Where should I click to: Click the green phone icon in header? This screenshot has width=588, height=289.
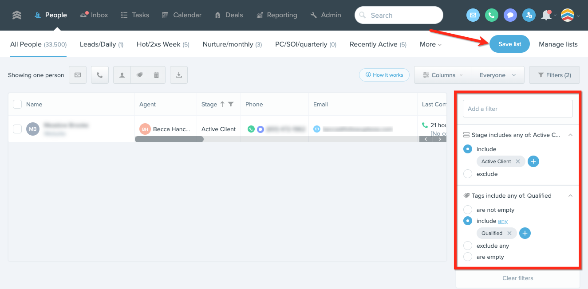click(x=491, y=15)
